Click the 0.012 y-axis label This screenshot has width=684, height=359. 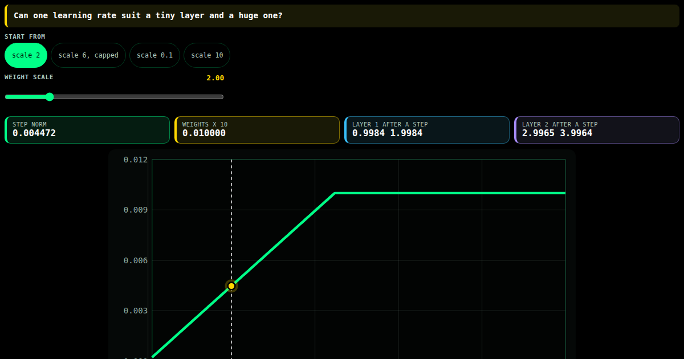136,160
